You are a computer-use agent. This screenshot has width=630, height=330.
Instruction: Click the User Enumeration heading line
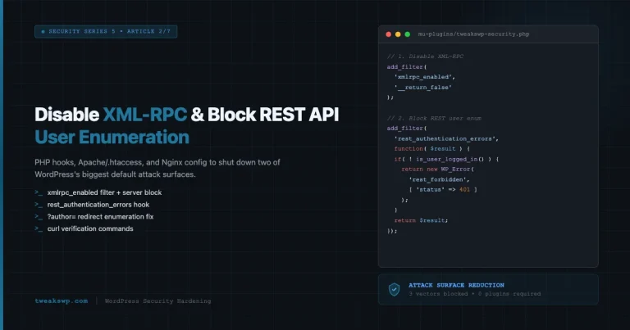(112, 137)
